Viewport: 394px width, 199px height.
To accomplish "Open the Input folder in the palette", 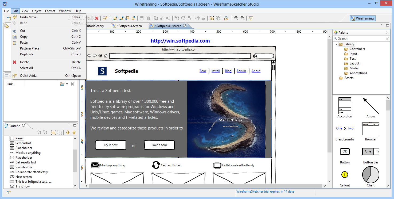I will click(351, 54).
